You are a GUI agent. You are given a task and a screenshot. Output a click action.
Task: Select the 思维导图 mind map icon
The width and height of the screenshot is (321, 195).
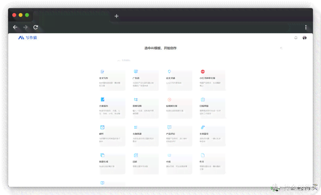coord(136,99)
